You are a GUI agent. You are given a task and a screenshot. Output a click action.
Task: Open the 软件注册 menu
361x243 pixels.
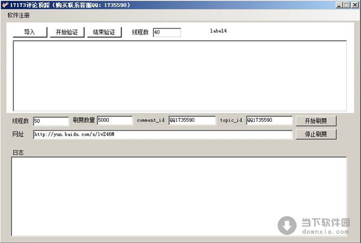pos(19,16)
